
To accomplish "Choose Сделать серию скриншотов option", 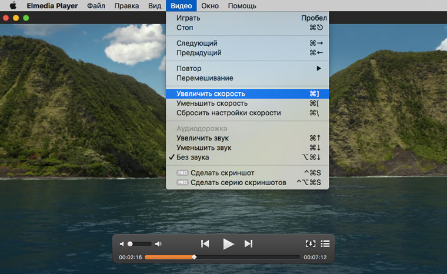I will pyautogui.click(x=248, y=182).
